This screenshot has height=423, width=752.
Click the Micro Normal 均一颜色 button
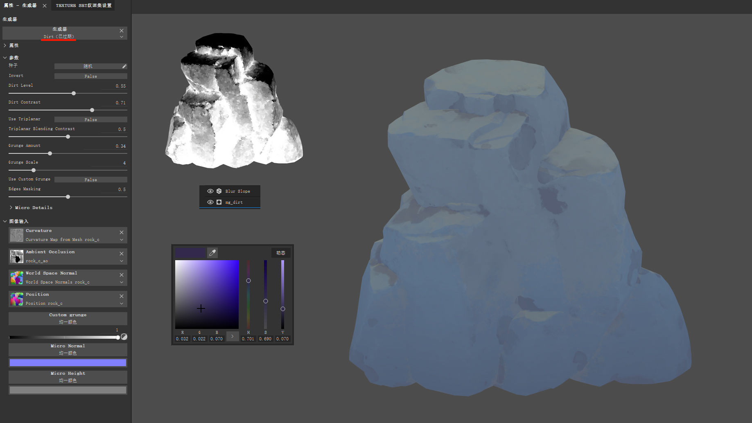pyautogui.click(x=68, y=350)
